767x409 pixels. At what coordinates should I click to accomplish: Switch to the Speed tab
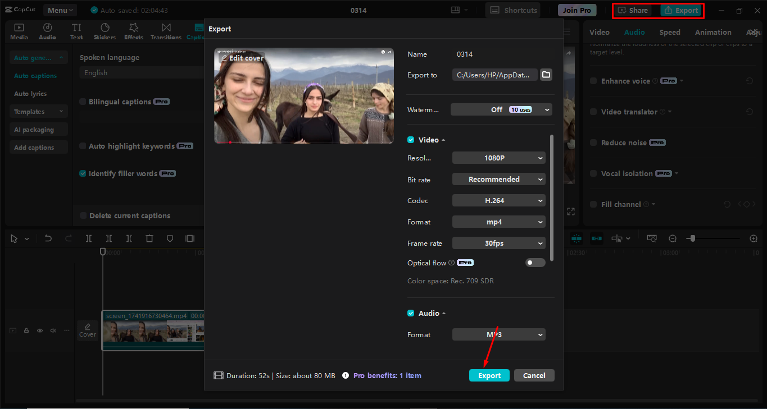point(669,32)
